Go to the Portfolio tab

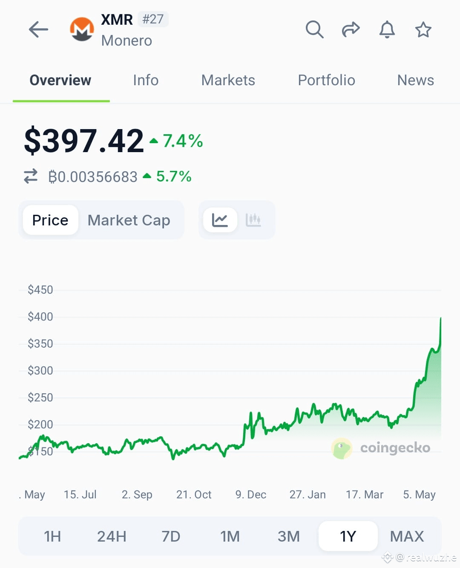pos(326,80)
